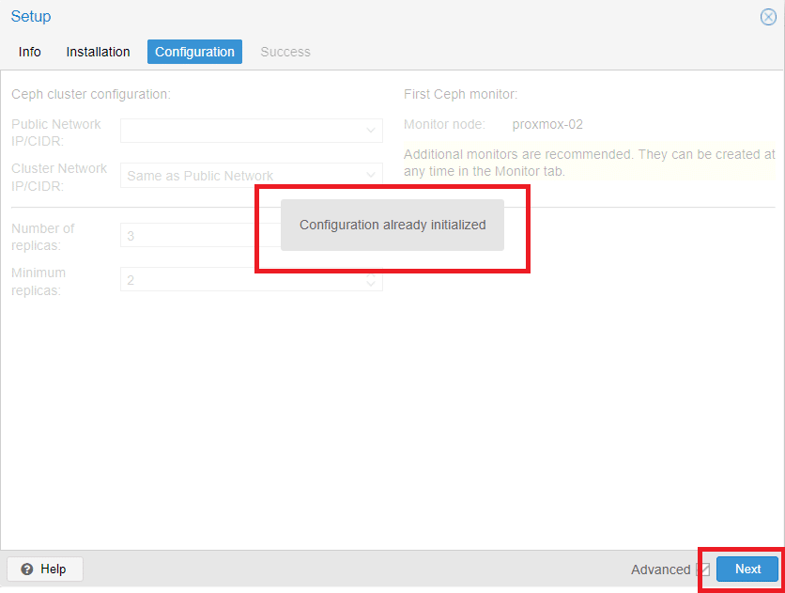The image size is (785, 593).
Task: Click the Next button
Action: pos(748,569)
